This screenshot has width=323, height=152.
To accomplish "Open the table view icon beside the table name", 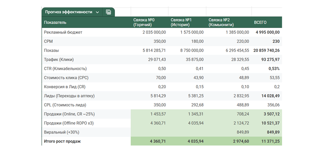I will [109, 12].
